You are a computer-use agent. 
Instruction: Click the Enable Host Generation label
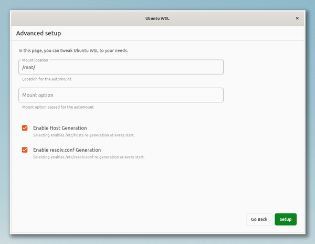pyautogui.click(x=60, y=128)
